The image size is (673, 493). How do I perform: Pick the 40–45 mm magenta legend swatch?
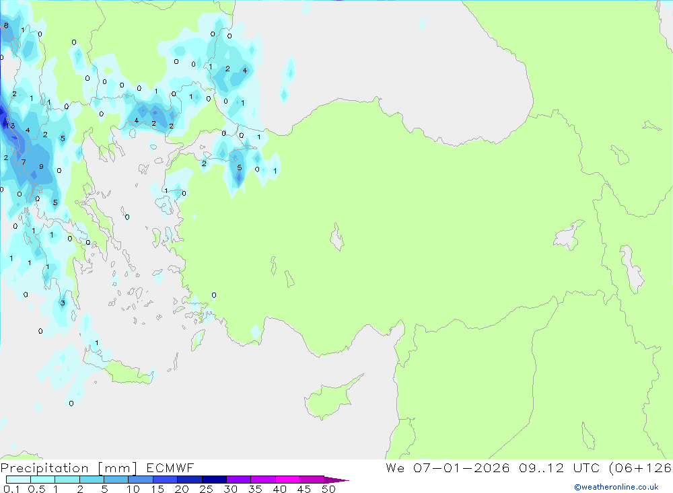coord(287,480)
